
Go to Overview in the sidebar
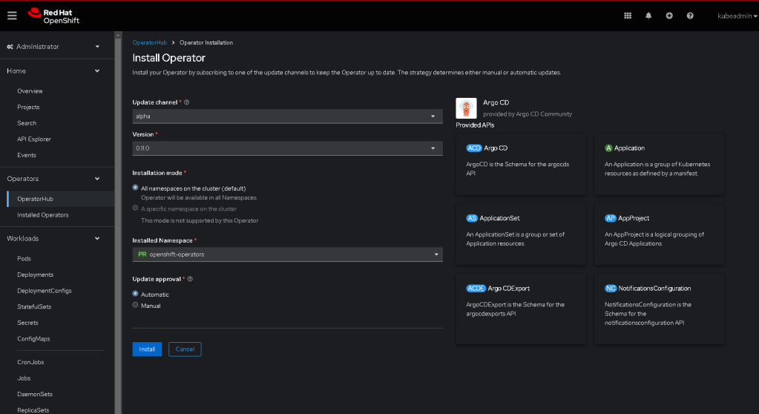(30, 91)
